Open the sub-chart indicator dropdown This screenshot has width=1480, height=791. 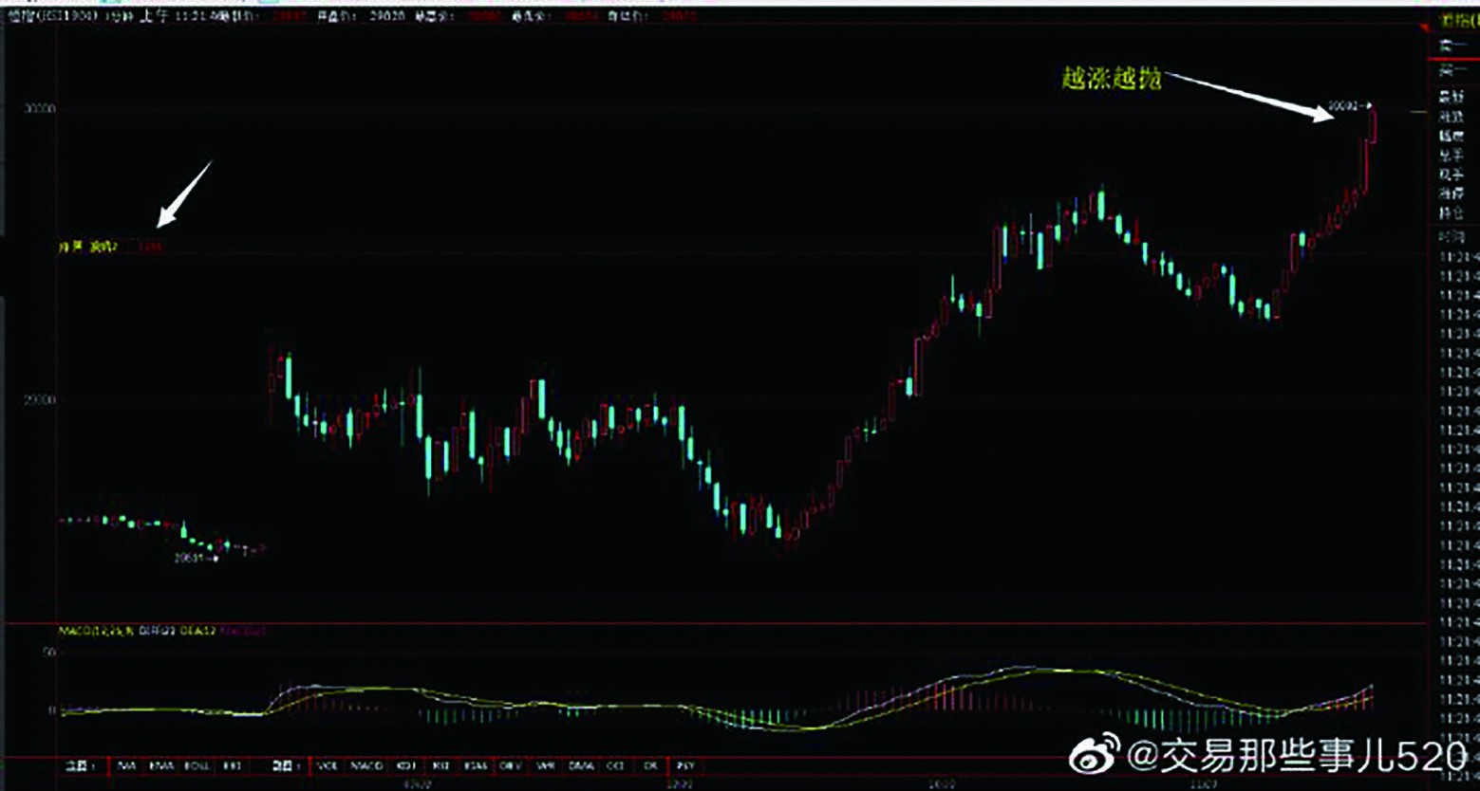point(288,768)
